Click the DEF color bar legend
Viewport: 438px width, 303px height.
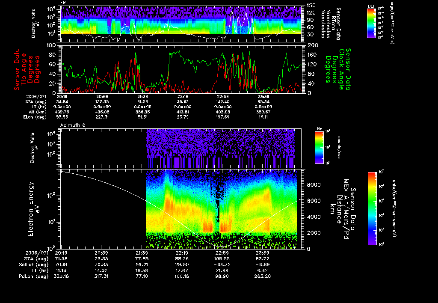371,23
